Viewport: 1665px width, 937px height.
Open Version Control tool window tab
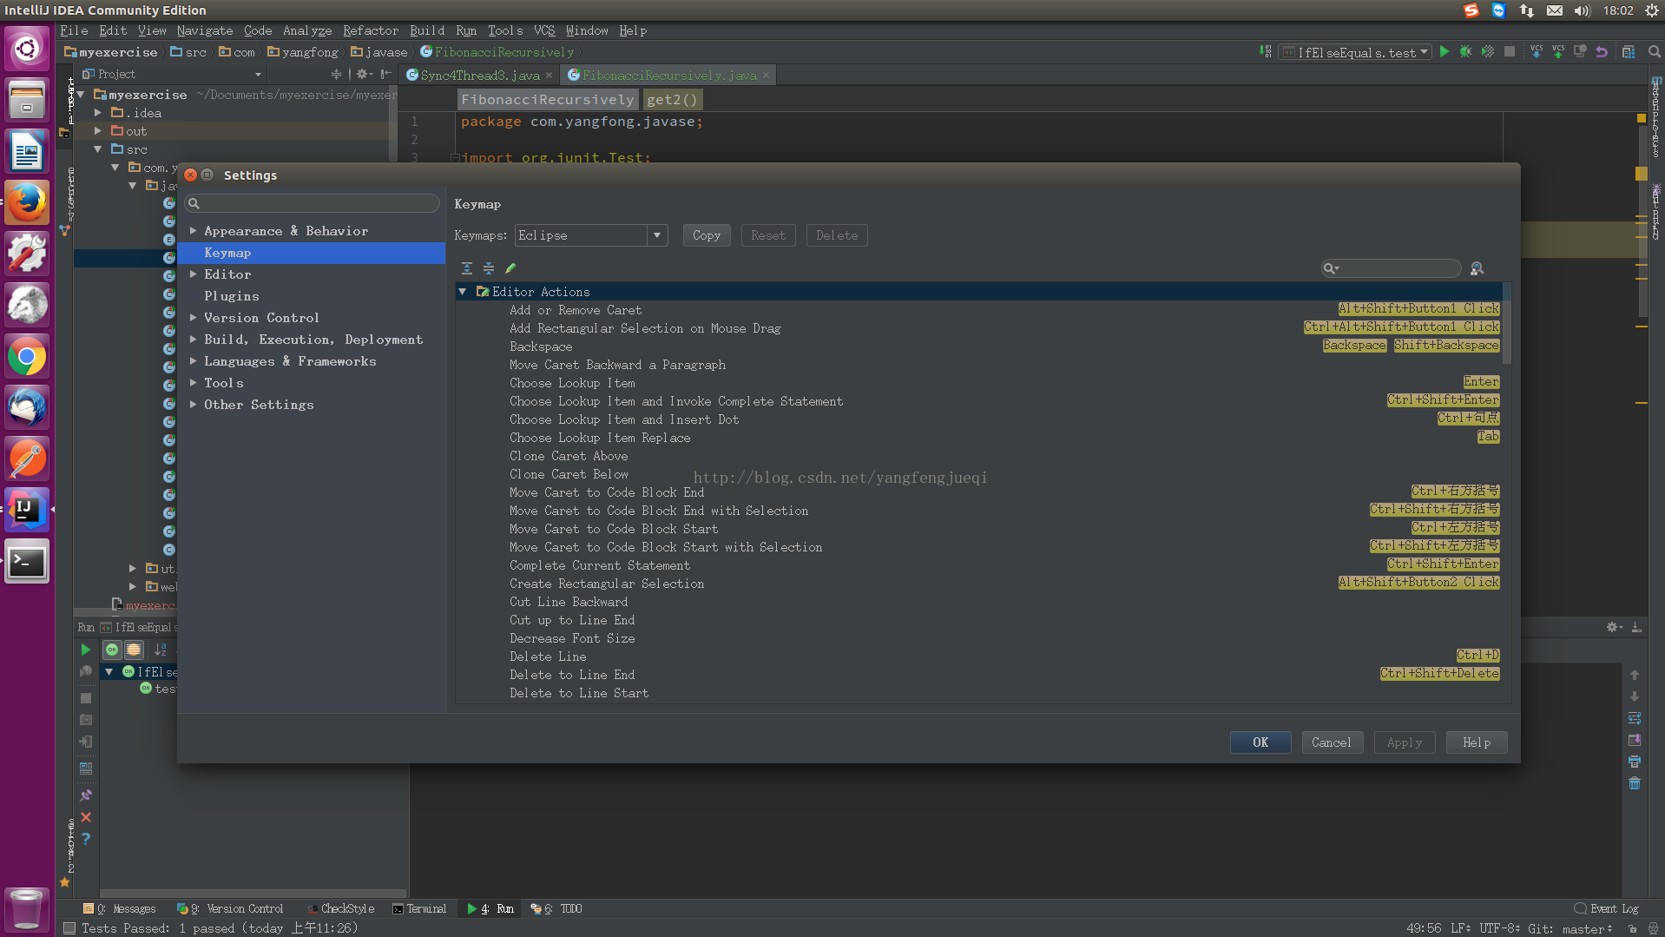click(x=230, y=908)
